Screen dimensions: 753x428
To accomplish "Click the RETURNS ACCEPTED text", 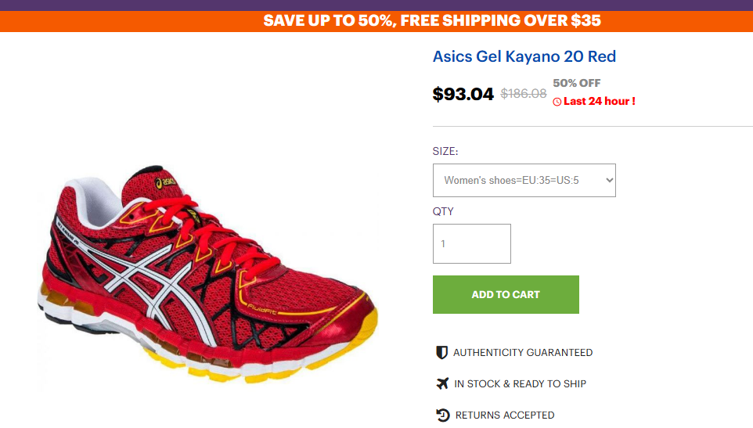I will [505, 415].
